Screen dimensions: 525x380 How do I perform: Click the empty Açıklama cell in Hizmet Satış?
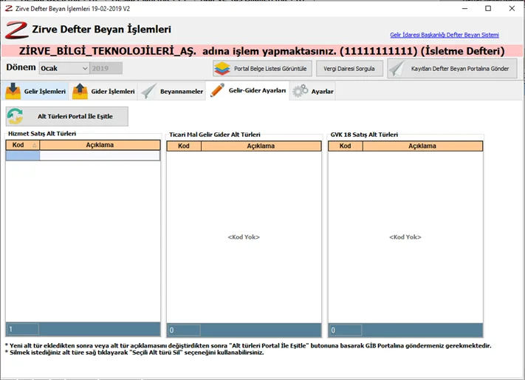tap(100, 155)
